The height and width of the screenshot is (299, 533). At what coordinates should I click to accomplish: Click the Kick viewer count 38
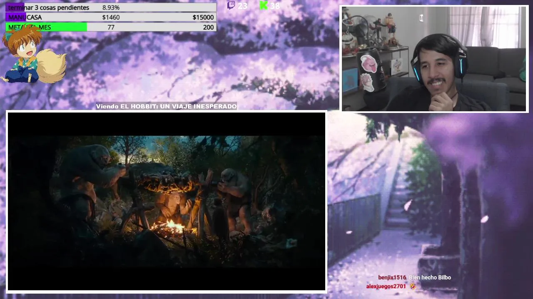tap(275, 6)
